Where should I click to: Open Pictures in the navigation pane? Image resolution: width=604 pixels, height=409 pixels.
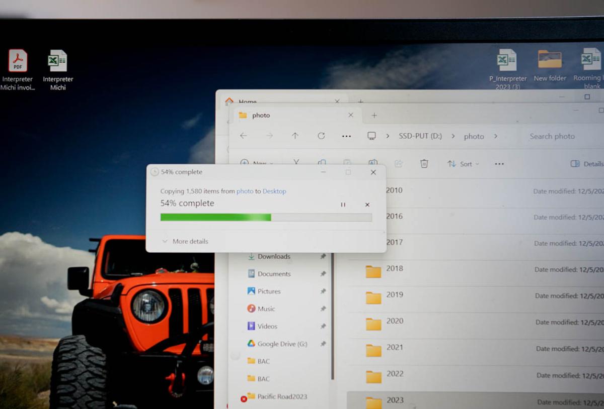point(269,291)
